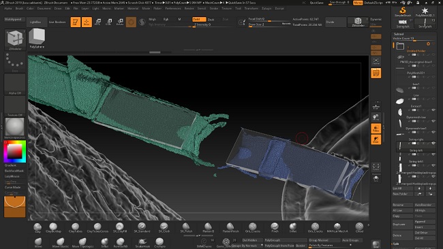Viewport: 443px width, 249px height.
Task: Collapse the Untitled Folder in Subtool
Action: [400, 46]
